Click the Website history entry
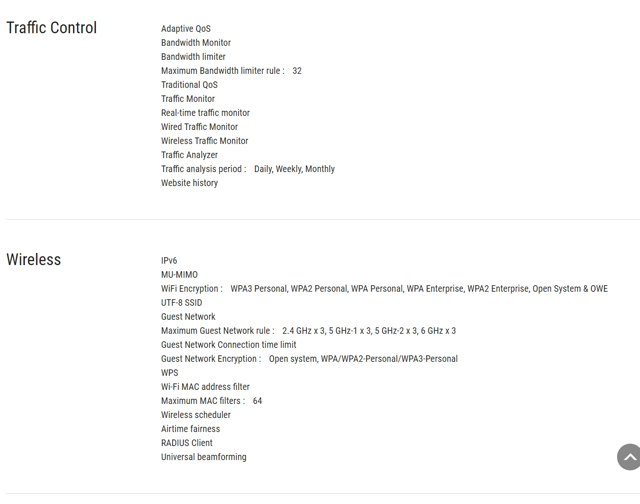Viewport: 640px width, 504px height. coord(189,183)
